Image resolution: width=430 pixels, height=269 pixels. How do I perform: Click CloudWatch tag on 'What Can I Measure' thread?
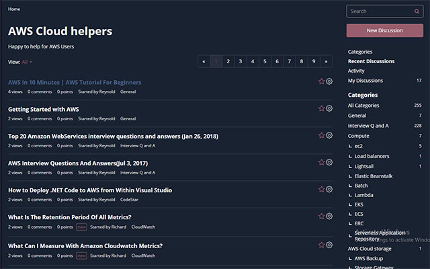[x=143, y=256]
